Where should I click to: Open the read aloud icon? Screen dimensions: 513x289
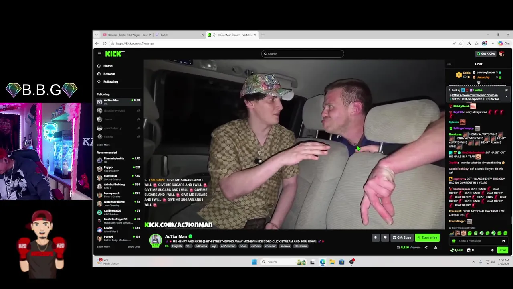(454, 43)
